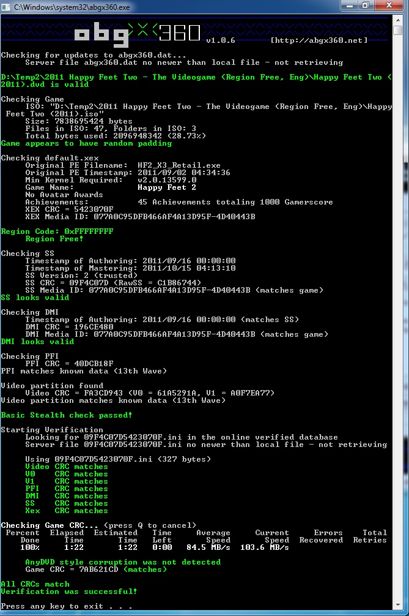Screen dimensions: 409x616
Task: Click 'Total bytes used: 2096948342' line
Action: click(x=116, y=136)
